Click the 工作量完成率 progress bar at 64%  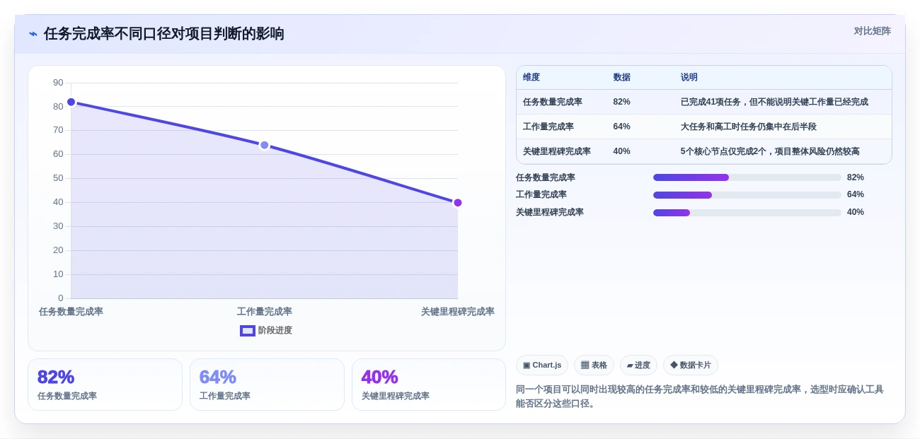(747, 195)
